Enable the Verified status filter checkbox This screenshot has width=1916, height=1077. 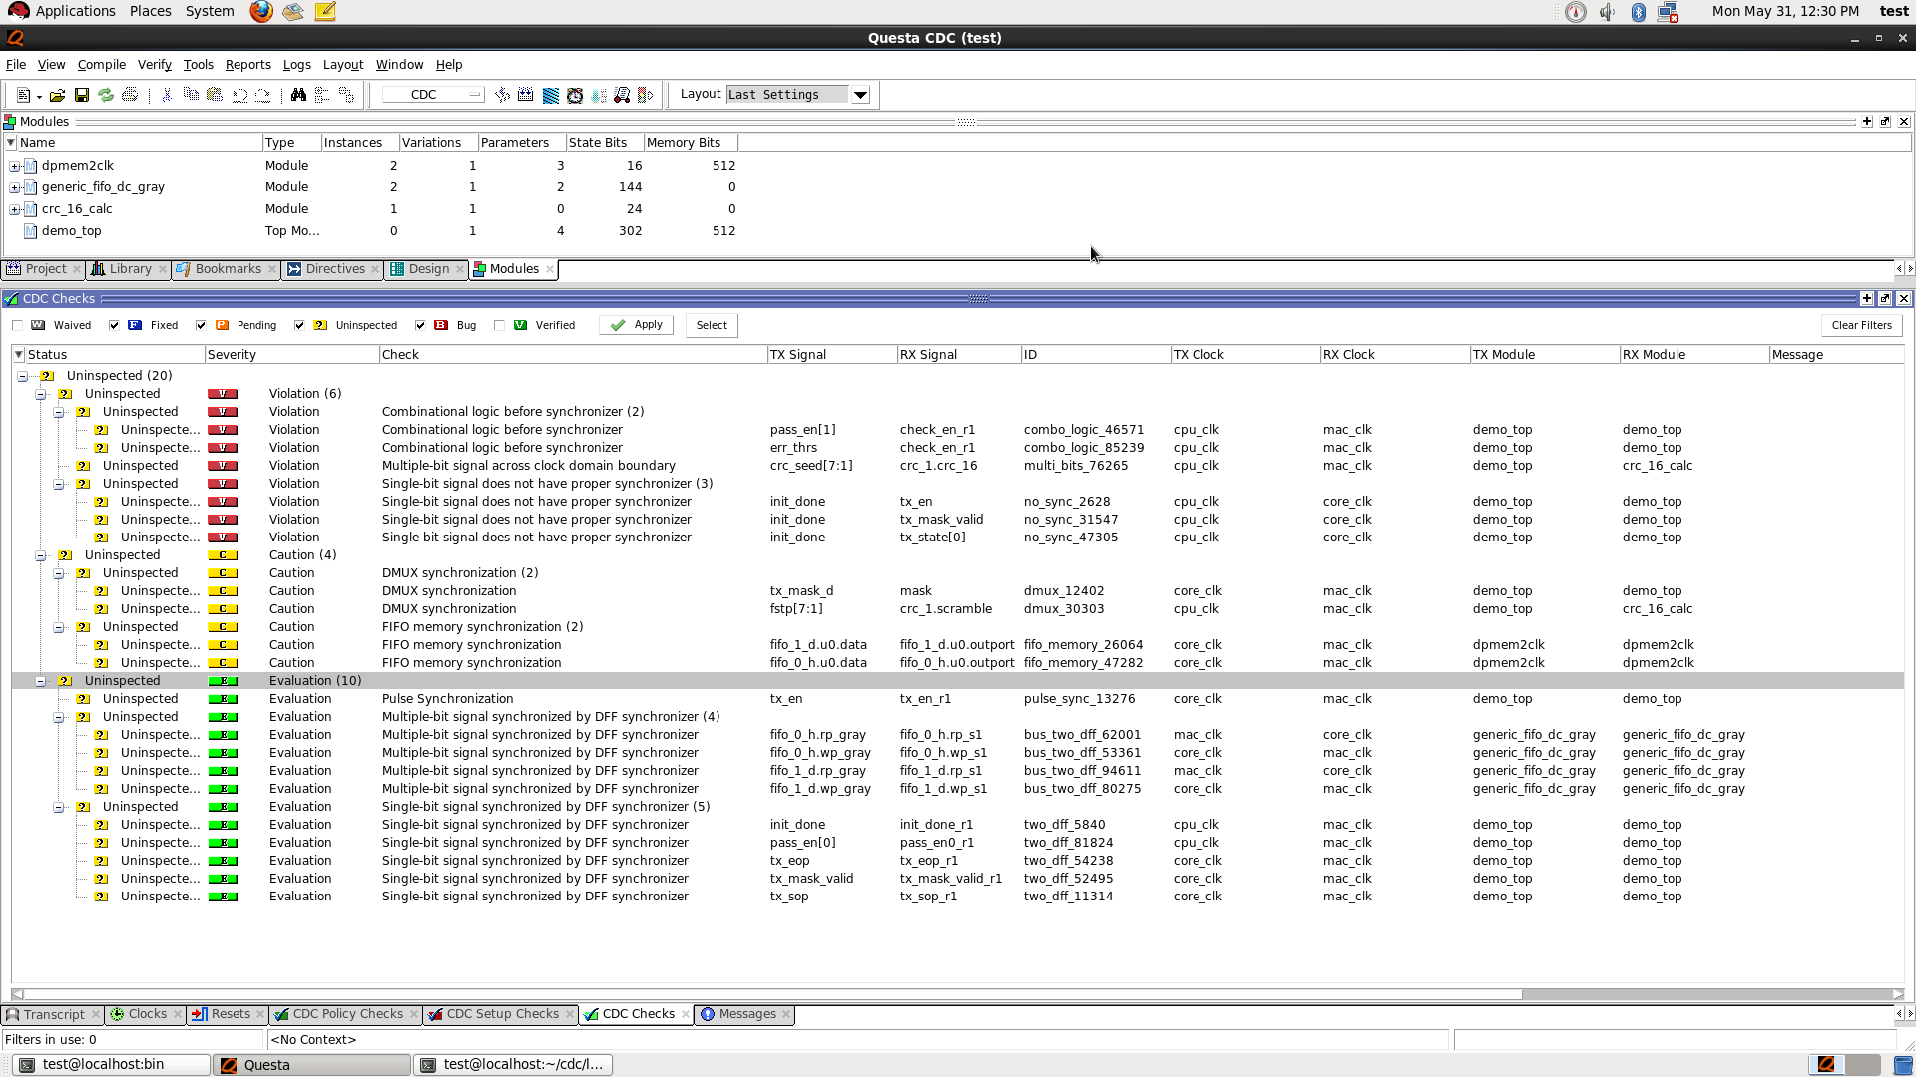499,325
